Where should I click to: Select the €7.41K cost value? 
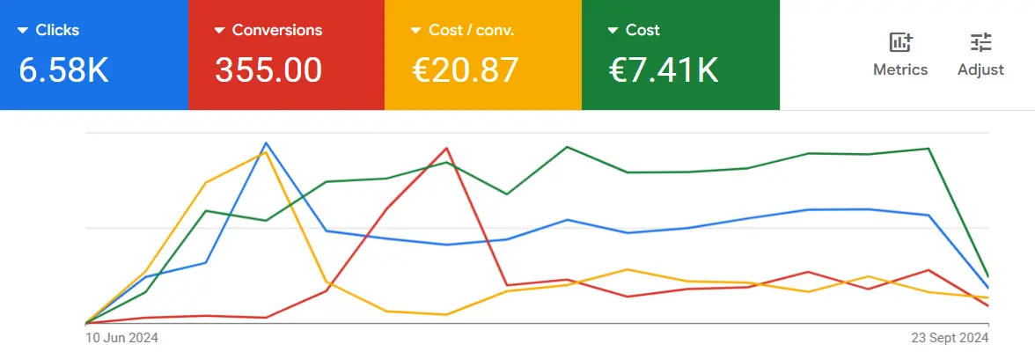(664, 70)
